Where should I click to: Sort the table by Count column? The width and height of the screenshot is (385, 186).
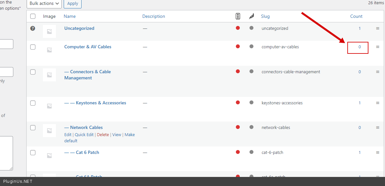[x=356, y=17]
